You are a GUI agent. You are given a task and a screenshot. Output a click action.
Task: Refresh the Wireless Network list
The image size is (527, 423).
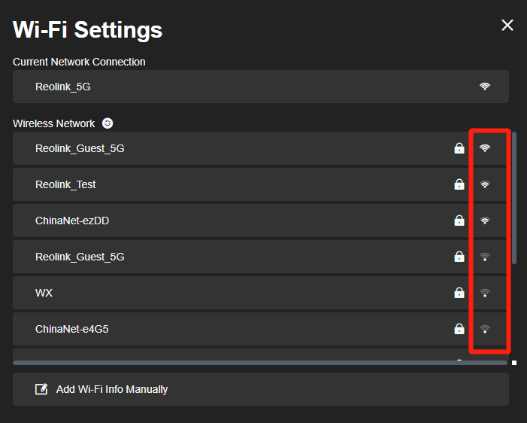(108, 123)
